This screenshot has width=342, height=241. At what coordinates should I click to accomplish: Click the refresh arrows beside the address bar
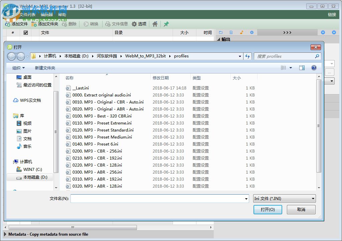pos(247,56)
